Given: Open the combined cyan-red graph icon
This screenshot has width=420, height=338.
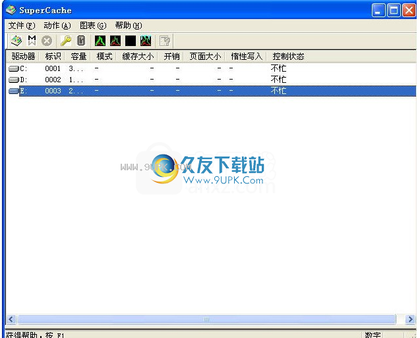Looking at the screenshot, I should click(x=146, y=41).
